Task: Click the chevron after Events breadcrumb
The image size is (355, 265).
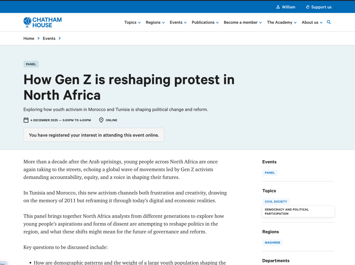Action: [60, 38]
